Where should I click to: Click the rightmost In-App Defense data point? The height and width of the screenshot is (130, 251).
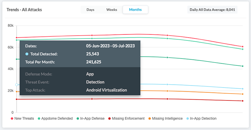coord(243,66)
